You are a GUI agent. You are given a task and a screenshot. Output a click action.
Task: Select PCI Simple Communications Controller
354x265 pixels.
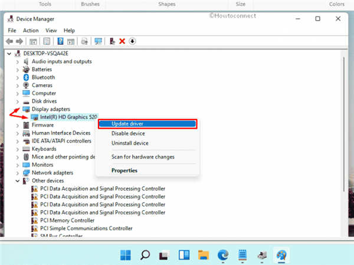[x=86, y=228]
